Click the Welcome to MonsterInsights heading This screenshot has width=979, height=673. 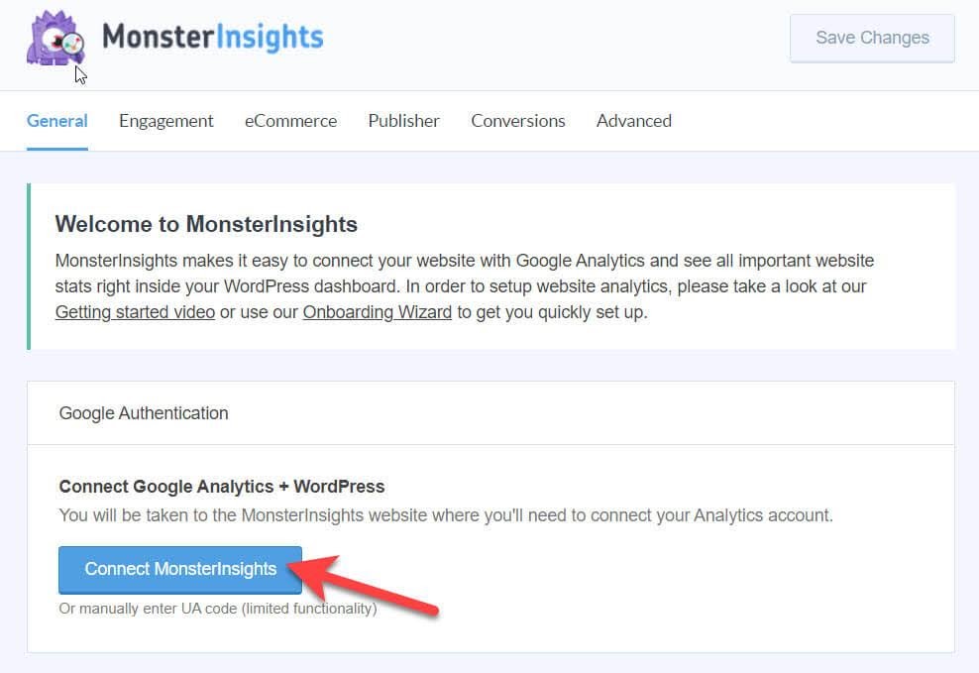(206, 224)
